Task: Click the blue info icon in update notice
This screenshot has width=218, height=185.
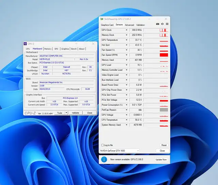Action: pos(104,159)
